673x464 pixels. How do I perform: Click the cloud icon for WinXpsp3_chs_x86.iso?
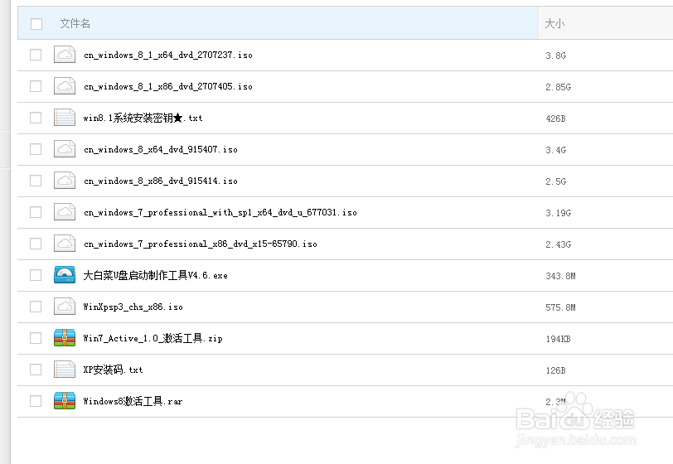tap(65, 306)
